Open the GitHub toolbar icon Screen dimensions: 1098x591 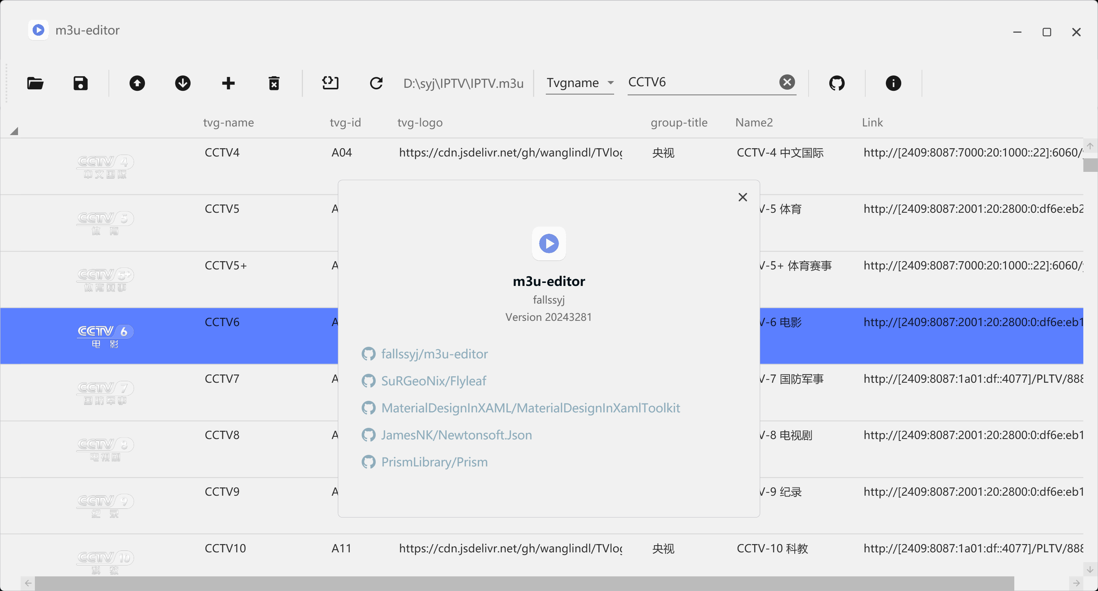(x=837, y=83)
